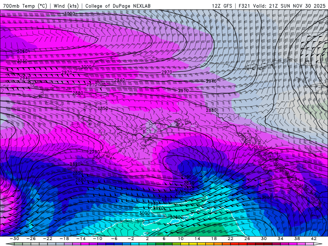Click the -26 colorbar scale label
The width and height of the screenshot is (328, 246).
(31, 239)
